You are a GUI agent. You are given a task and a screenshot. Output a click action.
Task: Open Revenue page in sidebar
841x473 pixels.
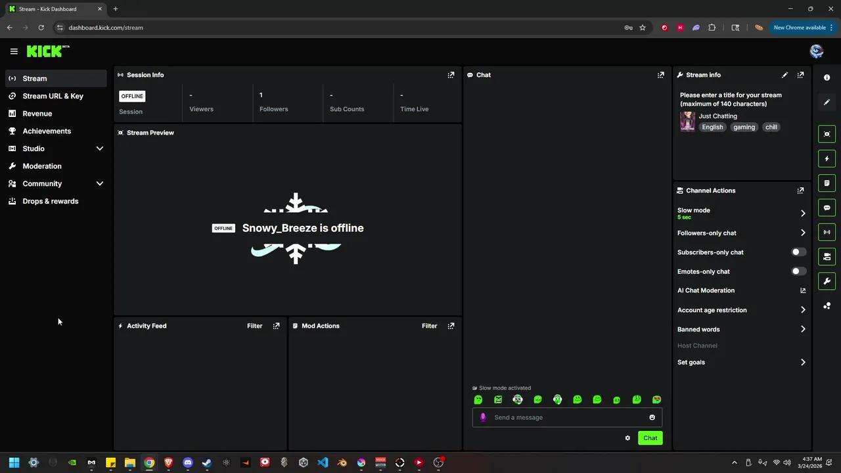[x=56, y=114]
